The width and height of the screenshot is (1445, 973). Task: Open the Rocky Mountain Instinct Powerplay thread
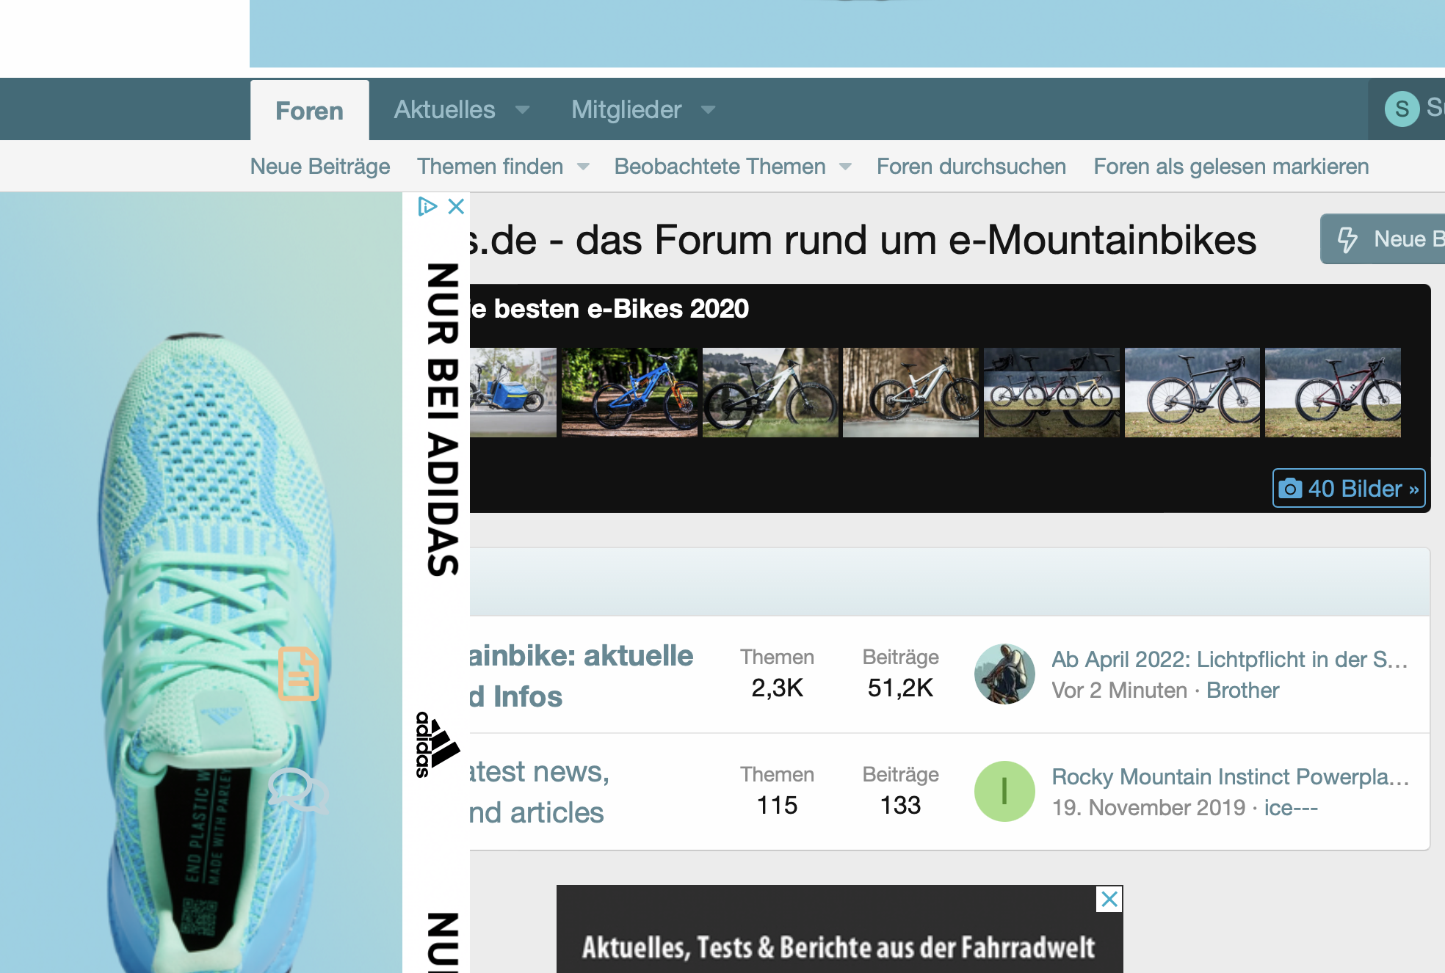1229,776
